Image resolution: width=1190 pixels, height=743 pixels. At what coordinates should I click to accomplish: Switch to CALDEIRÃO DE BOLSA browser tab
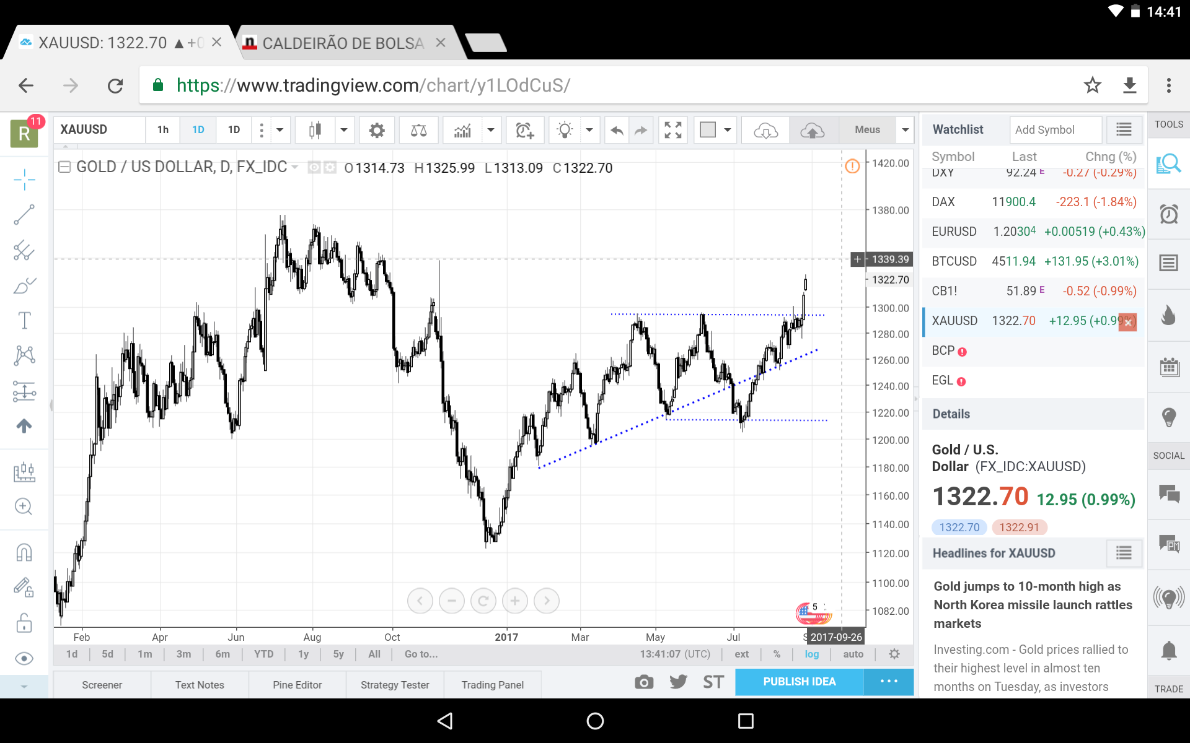(343, 43)
